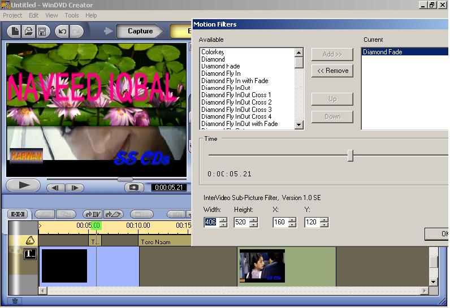Switch to the Capture step tab
450x308 pixels.
tap(140, 31)
